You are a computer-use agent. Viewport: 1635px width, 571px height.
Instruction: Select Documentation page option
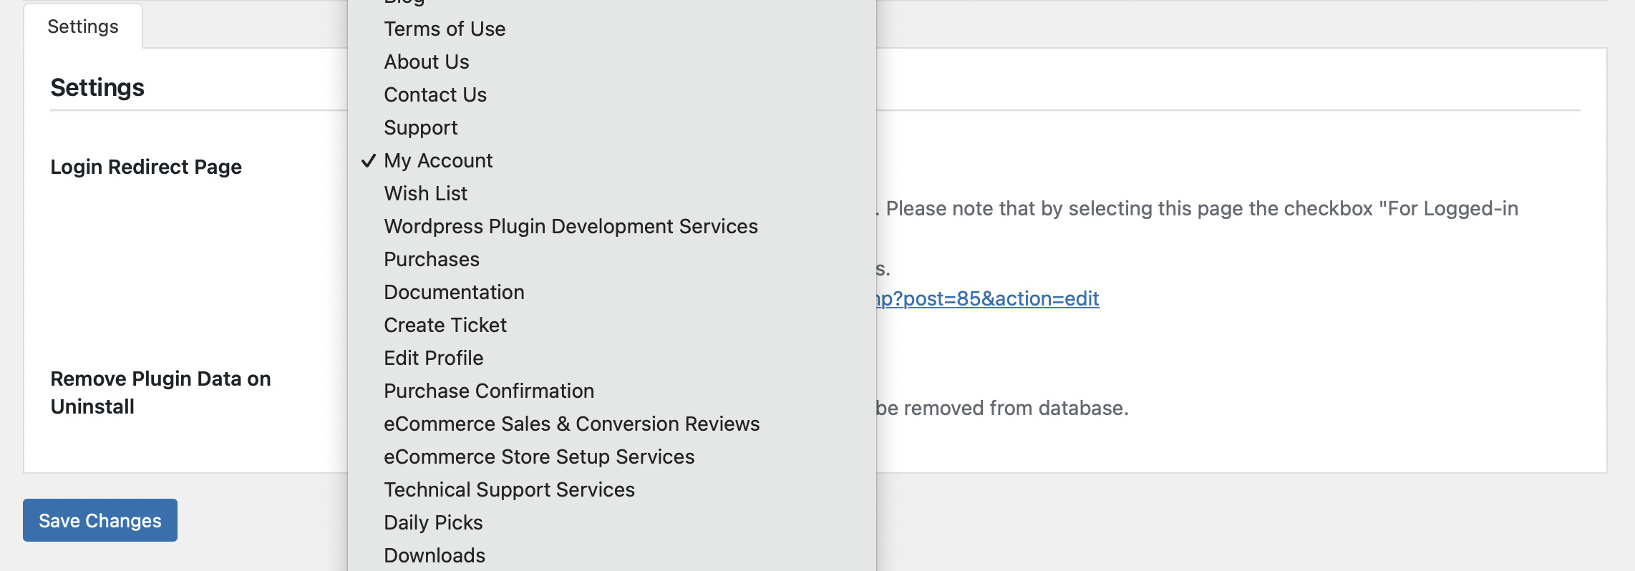(x=612, y=292)
